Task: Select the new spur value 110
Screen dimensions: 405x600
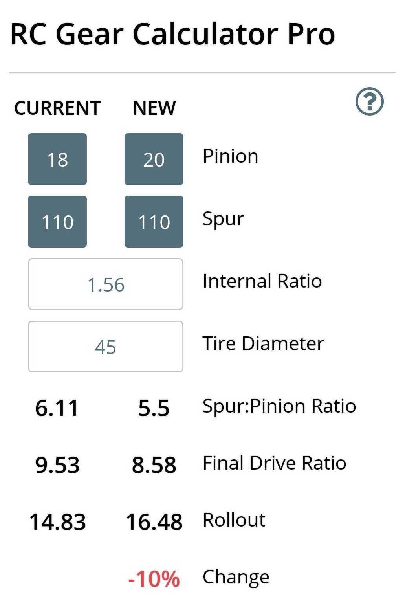Action: [154, 222]
